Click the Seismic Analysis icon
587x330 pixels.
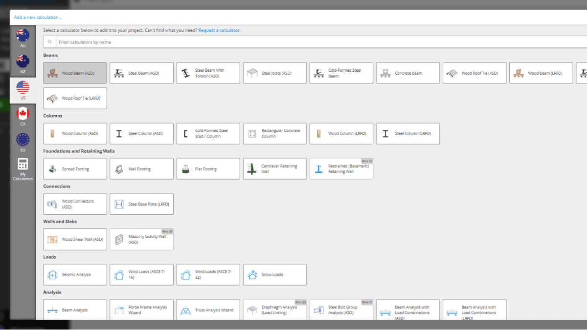52,275
